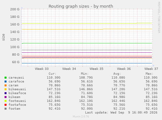Viewport: 162px width, 120px height.
Task: Click the footeuasi minimum value 162.10G
Action: click(86, 101)
